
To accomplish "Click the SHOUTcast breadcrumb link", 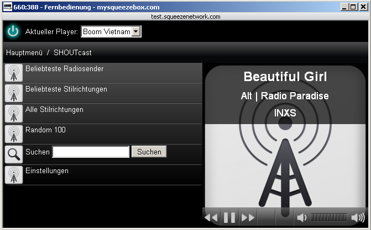I will (72, 52).
